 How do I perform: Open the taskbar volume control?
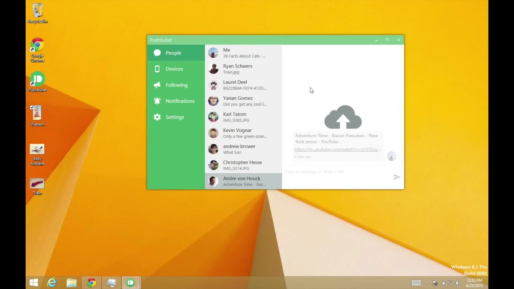tap(458, 283)
